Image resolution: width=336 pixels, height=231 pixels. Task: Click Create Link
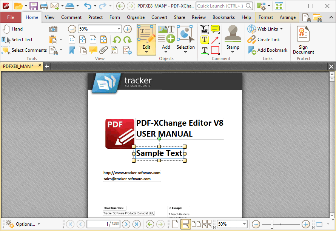point(264,40)
